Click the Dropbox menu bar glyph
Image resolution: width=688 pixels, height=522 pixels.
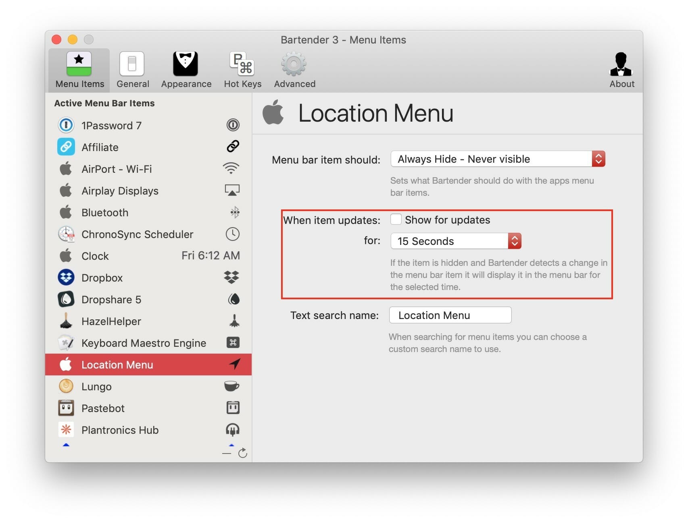tap(231, 277)
